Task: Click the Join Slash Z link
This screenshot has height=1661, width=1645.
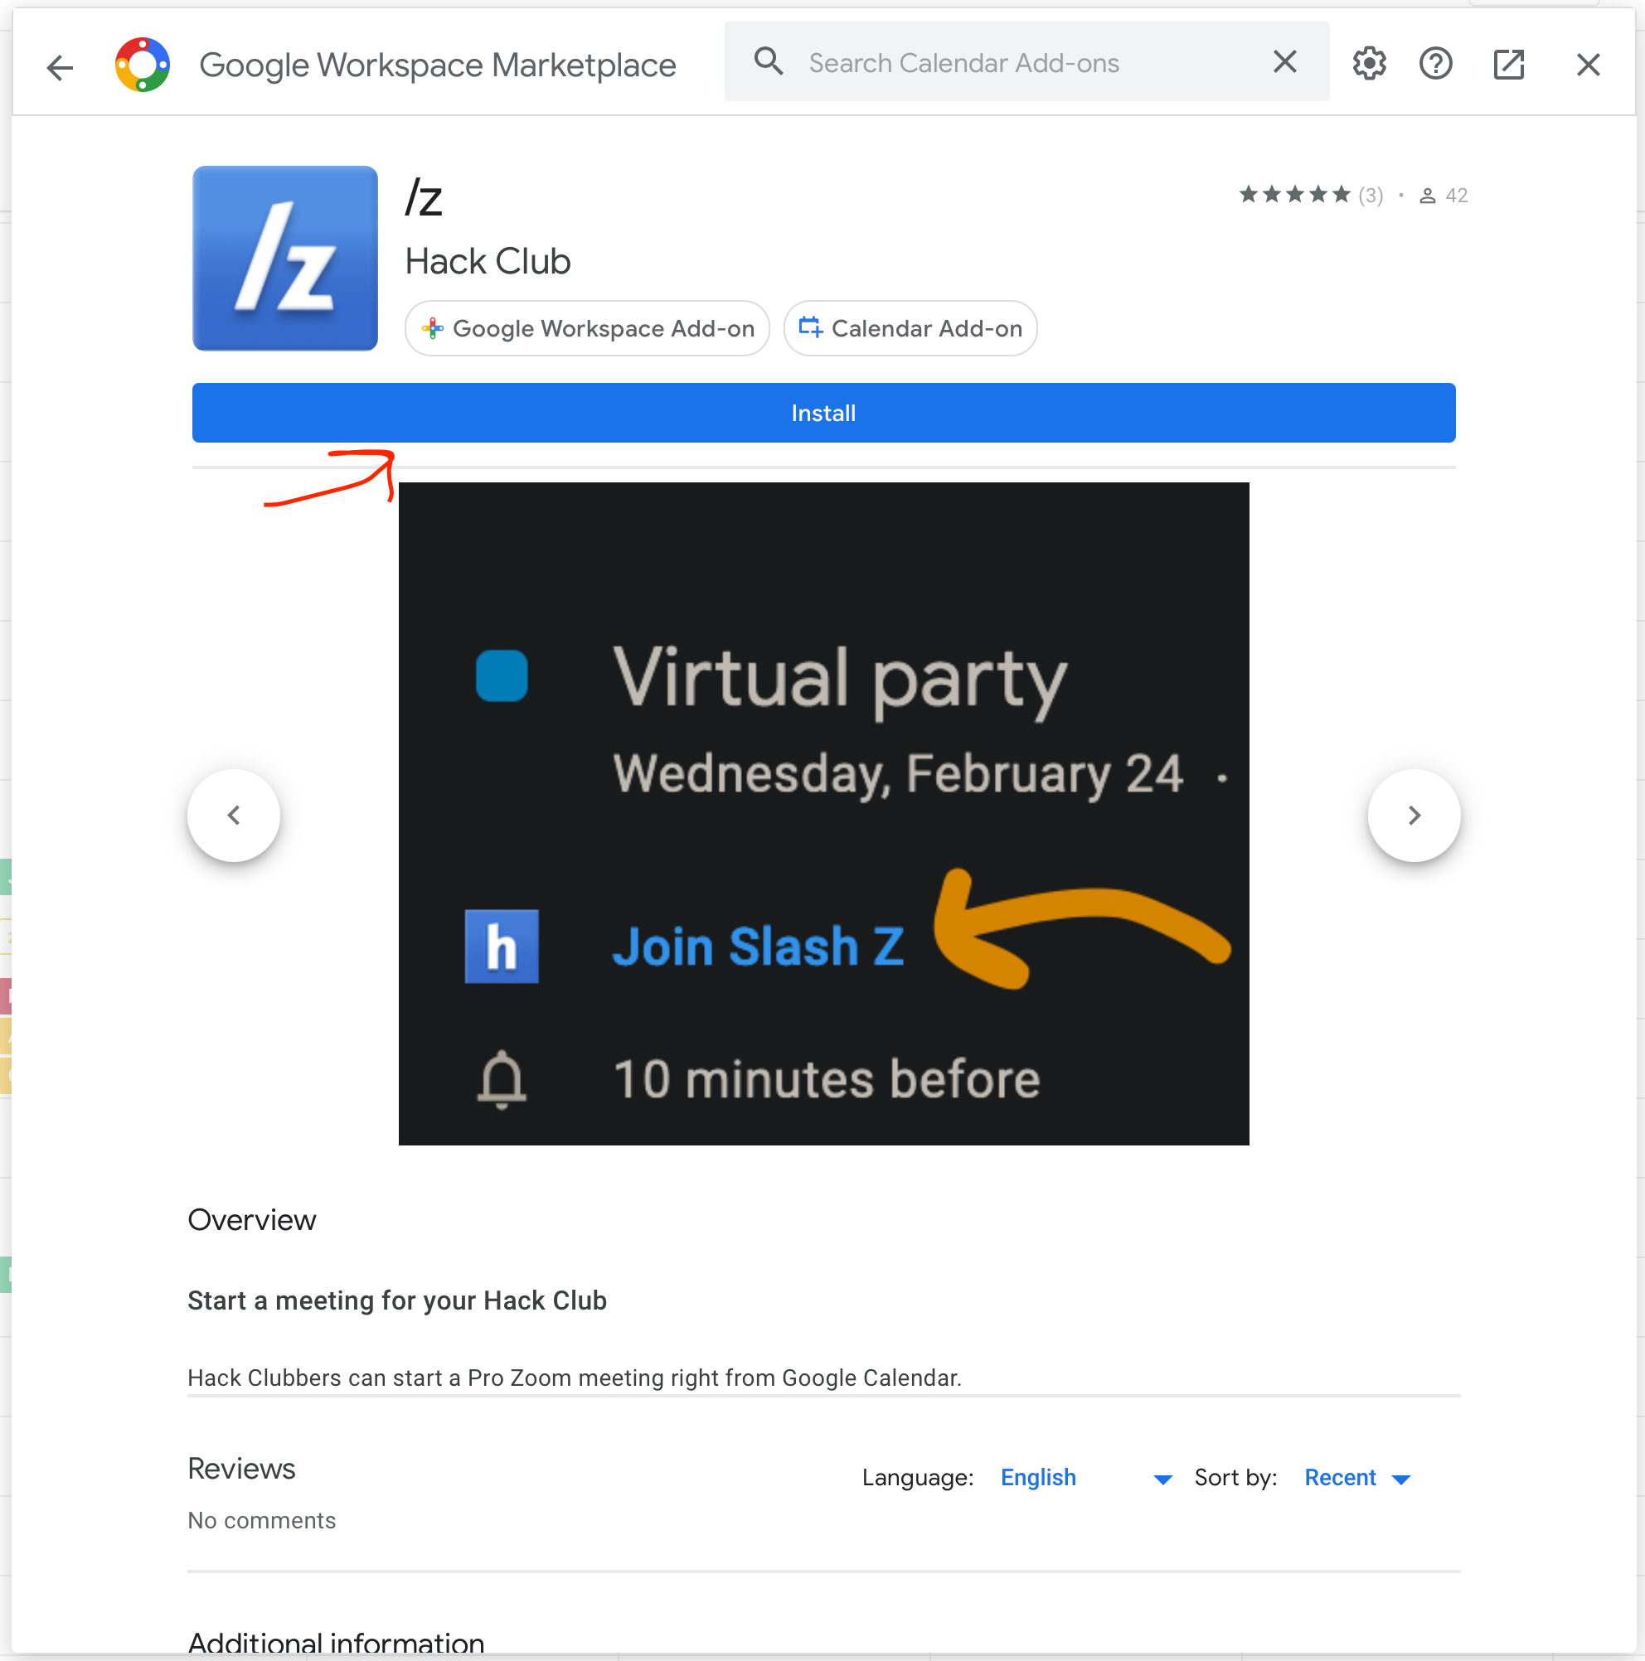Action: click(x=759, y=944)
